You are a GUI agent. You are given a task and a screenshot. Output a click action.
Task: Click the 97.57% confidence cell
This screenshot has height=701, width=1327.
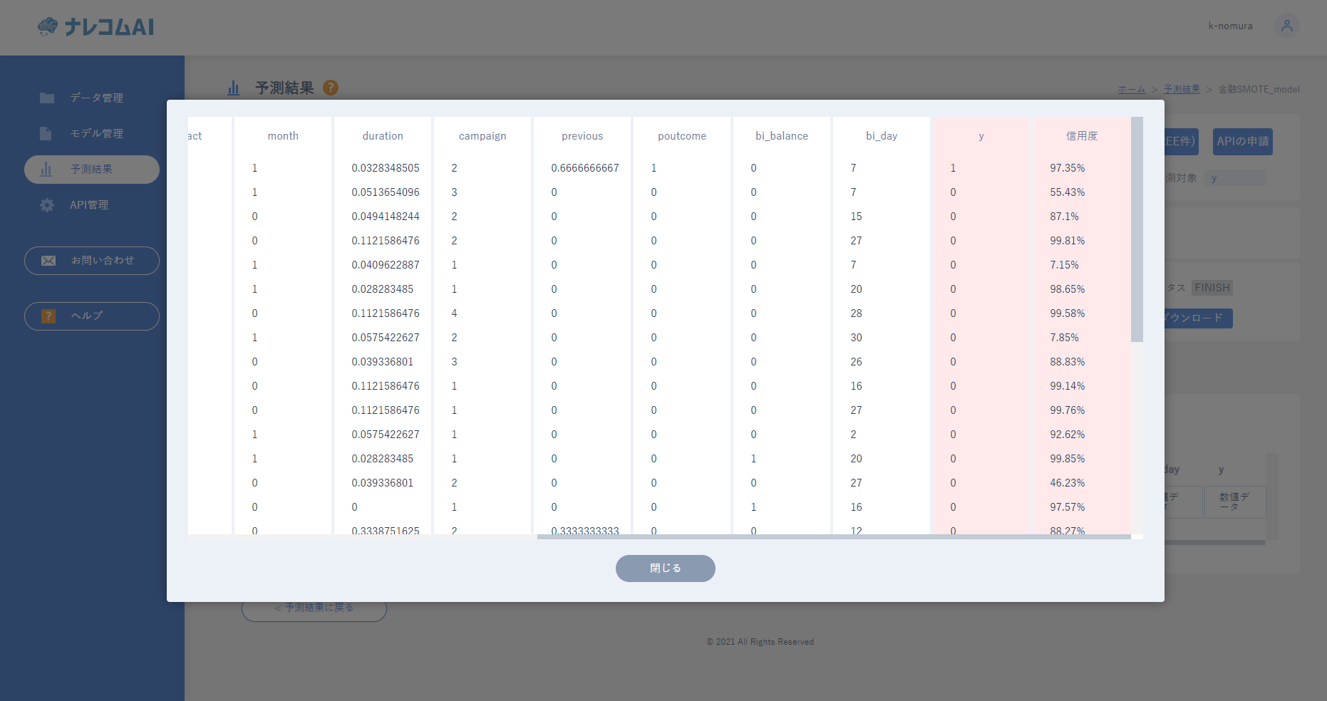[1068, 507]
